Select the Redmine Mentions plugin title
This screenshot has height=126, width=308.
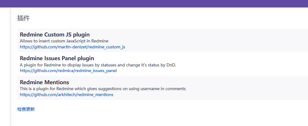(x=44, y=82)
